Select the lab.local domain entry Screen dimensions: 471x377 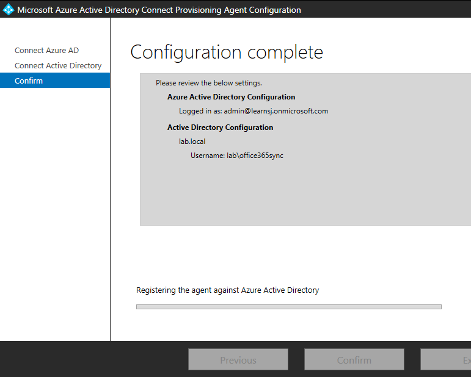point(192,142)
